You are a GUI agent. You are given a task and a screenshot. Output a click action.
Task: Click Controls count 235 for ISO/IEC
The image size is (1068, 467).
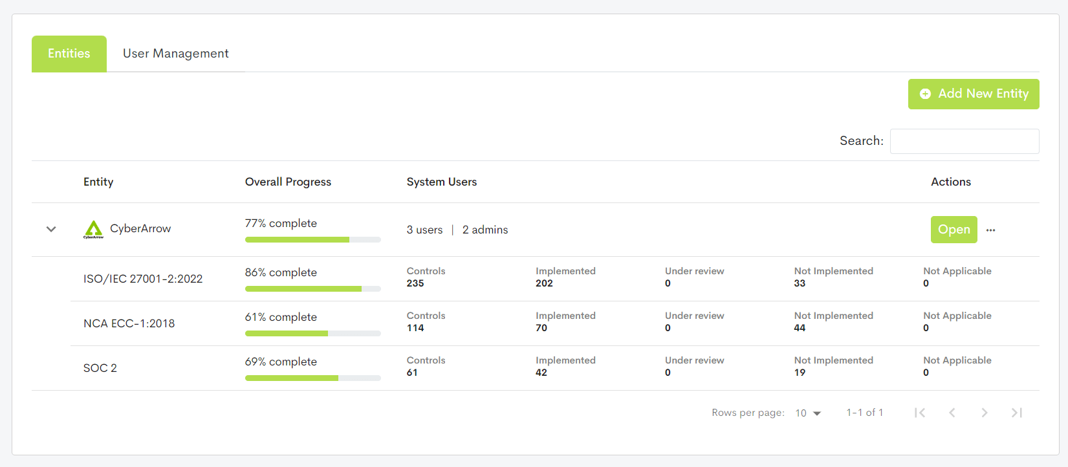point(415,283)
